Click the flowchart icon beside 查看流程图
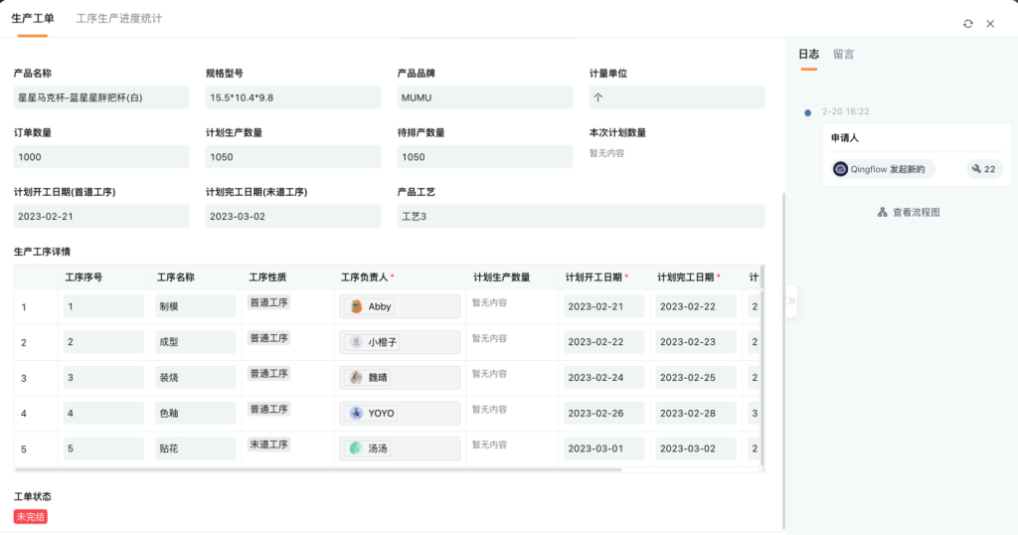 882,213
